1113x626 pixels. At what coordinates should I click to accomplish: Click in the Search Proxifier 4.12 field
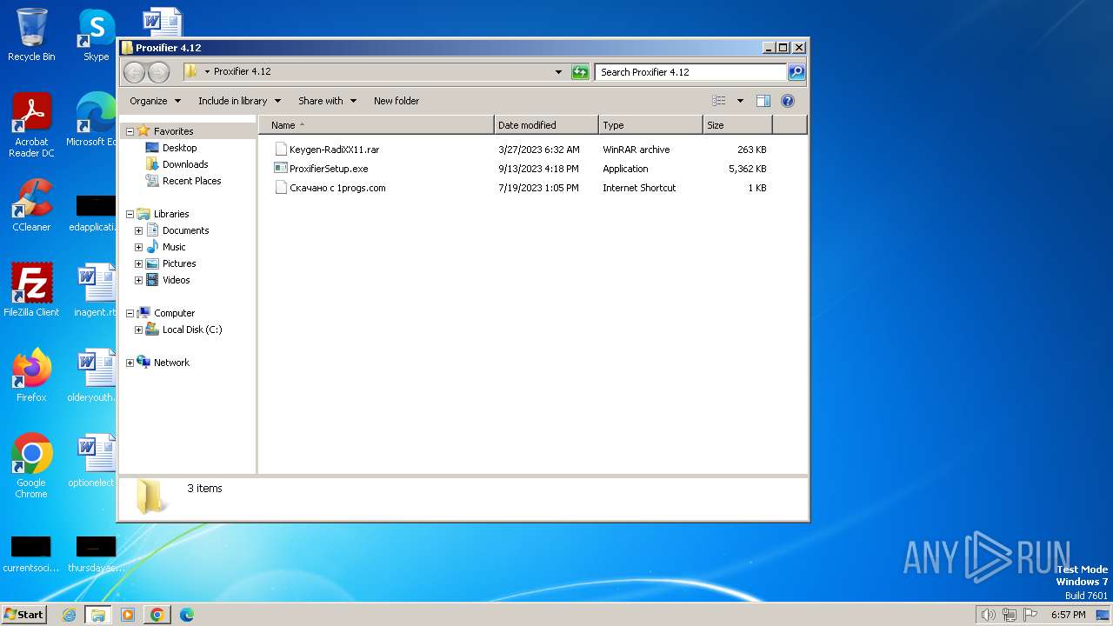point(691,72)
